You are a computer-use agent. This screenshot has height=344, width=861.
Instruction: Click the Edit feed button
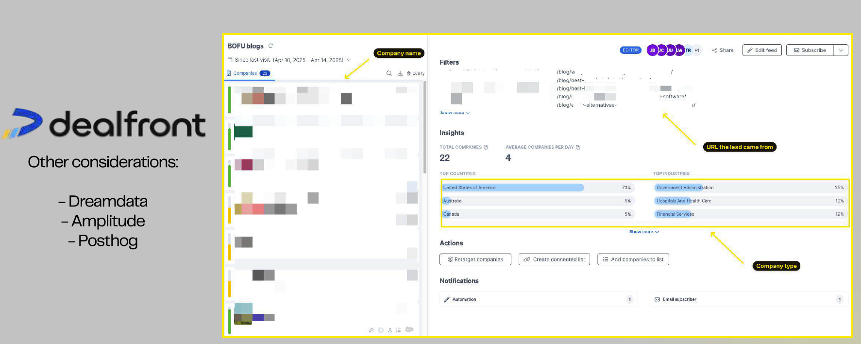point(761,50)
